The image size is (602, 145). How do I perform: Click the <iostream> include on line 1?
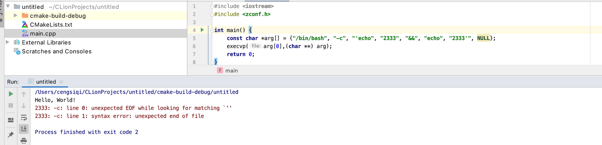tap(258, 6)
